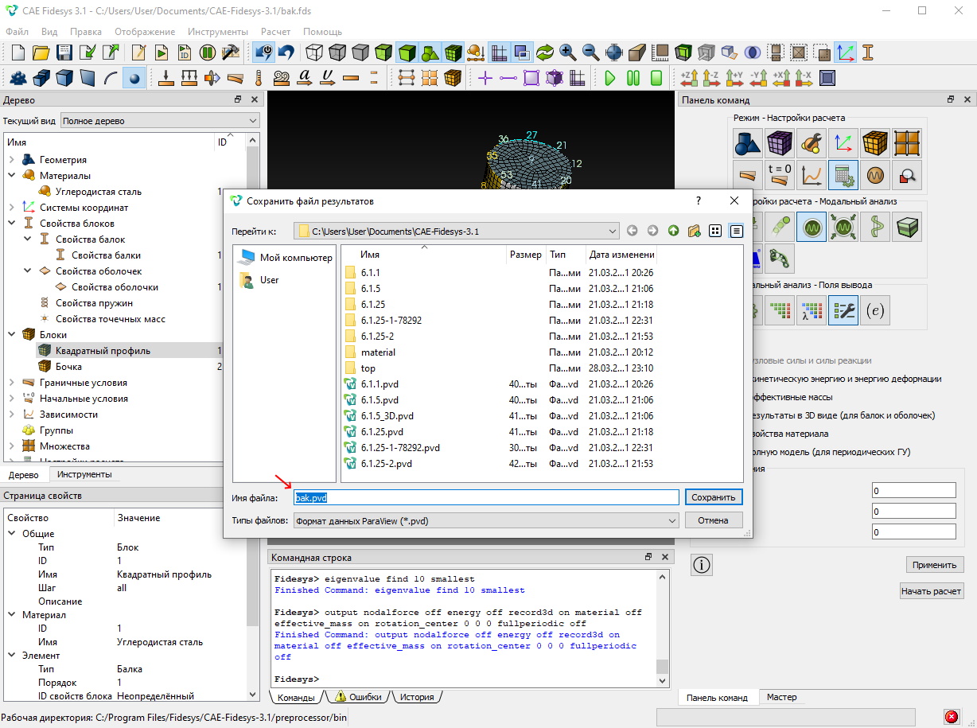Switch to the Мастер tab

pos(781,697)
